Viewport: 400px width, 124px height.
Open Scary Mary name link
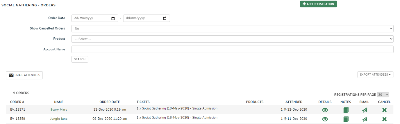pyautogui.click(x=59, y=110)
